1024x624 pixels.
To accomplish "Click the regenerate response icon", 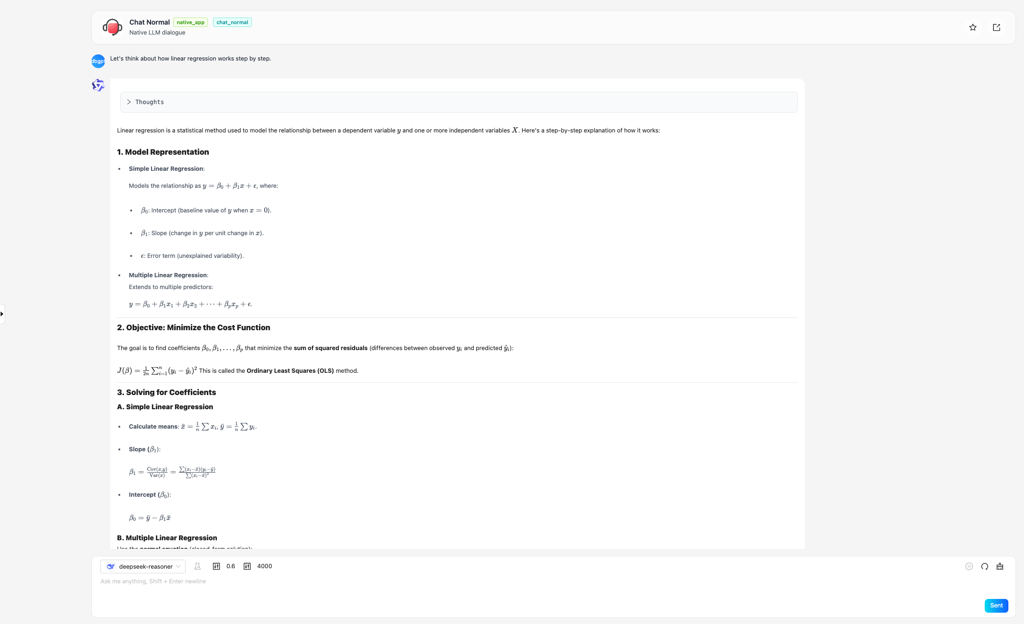I will click(984, 566).
